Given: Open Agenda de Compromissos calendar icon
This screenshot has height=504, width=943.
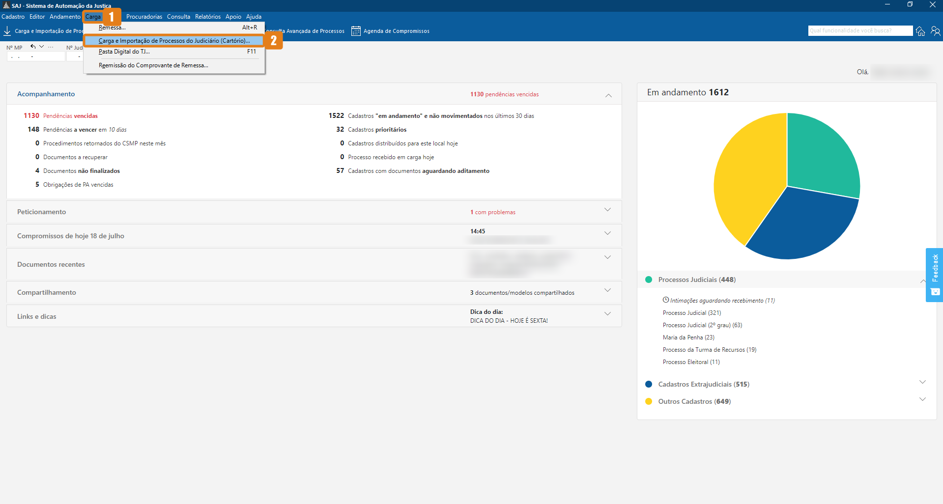Looking at the screenshot, I should click(x=356, y=31).
